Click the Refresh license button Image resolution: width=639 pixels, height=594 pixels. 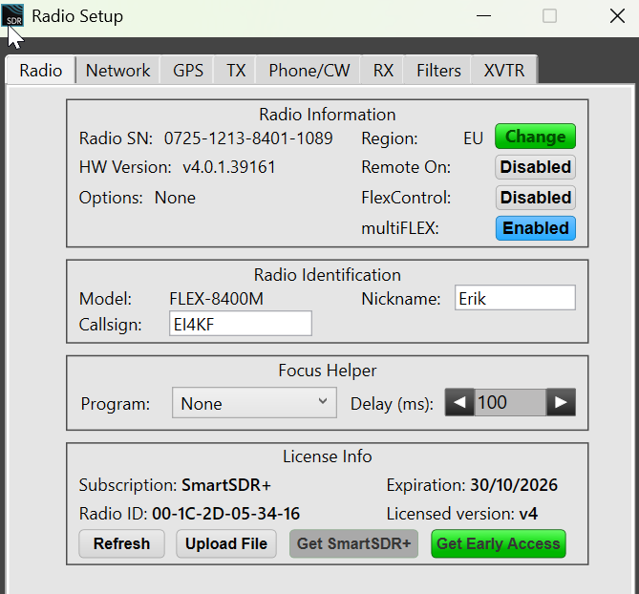pos(121,544)
